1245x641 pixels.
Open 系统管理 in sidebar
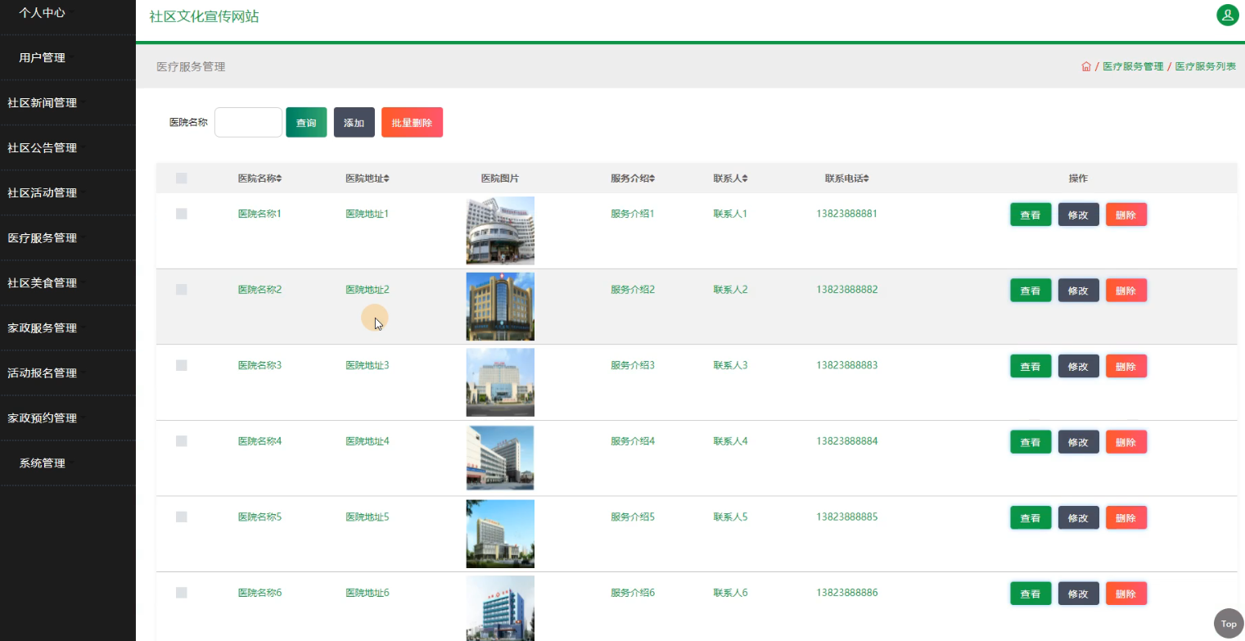(x=67, y=463)
